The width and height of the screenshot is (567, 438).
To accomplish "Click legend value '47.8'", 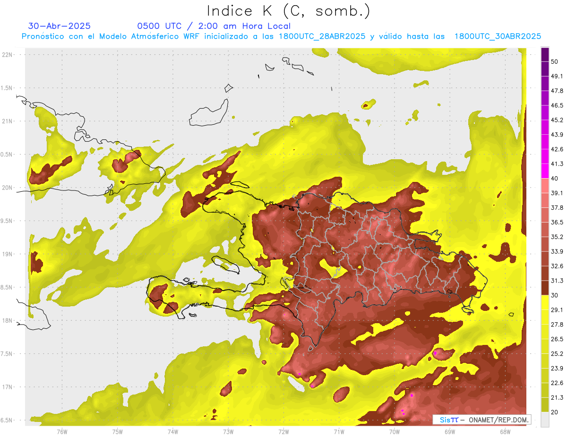I will pyautogui.click(x=557, y=91).
